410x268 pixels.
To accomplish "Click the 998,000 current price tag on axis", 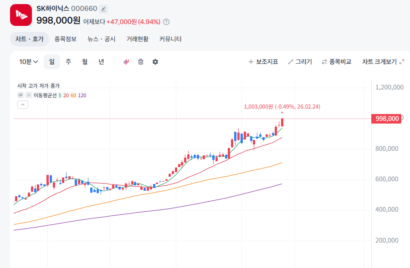I will 386,119.
